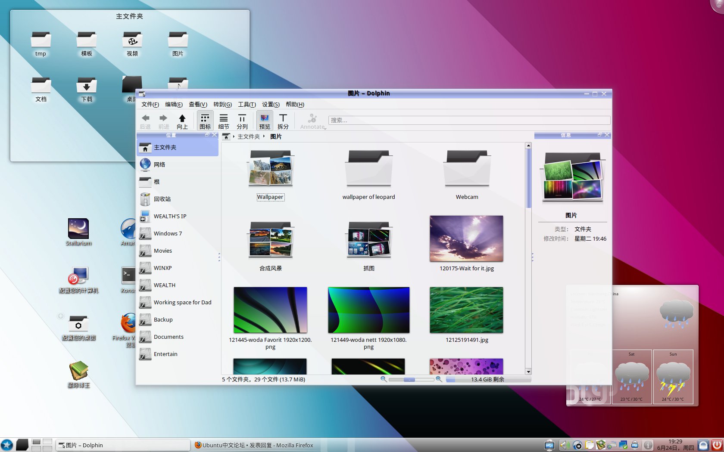Click the Forward (前进) toolbar arrow

pos(163,121)
